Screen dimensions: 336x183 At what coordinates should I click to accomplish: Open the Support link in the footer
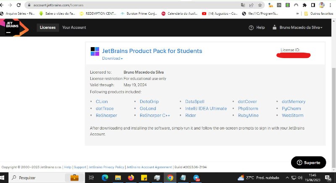pos(80,167)
